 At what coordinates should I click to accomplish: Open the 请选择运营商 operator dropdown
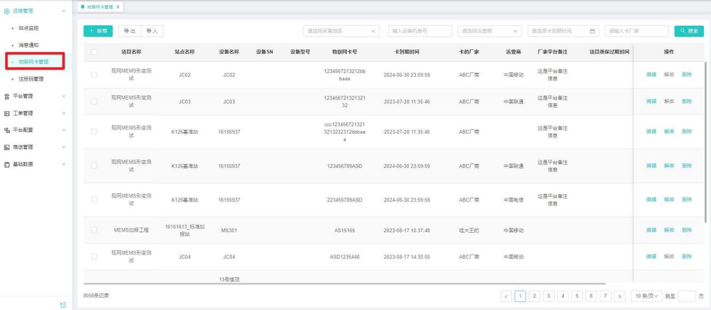pyautogui.click(x=490, y=31)
